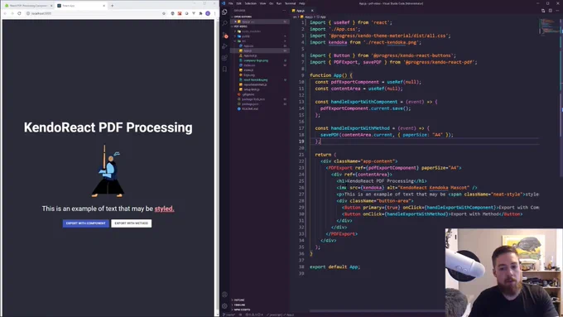Expand the NPM Scripts section
This screenshot has width=563, height=317.
[x=260, y=310]
